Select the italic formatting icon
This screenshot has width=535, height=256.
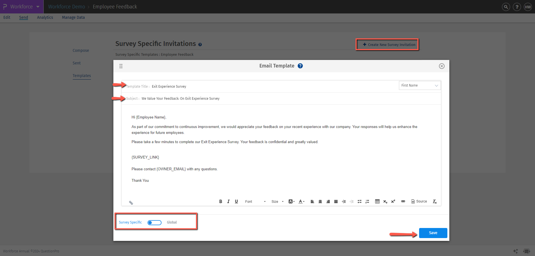coord(228,201)
